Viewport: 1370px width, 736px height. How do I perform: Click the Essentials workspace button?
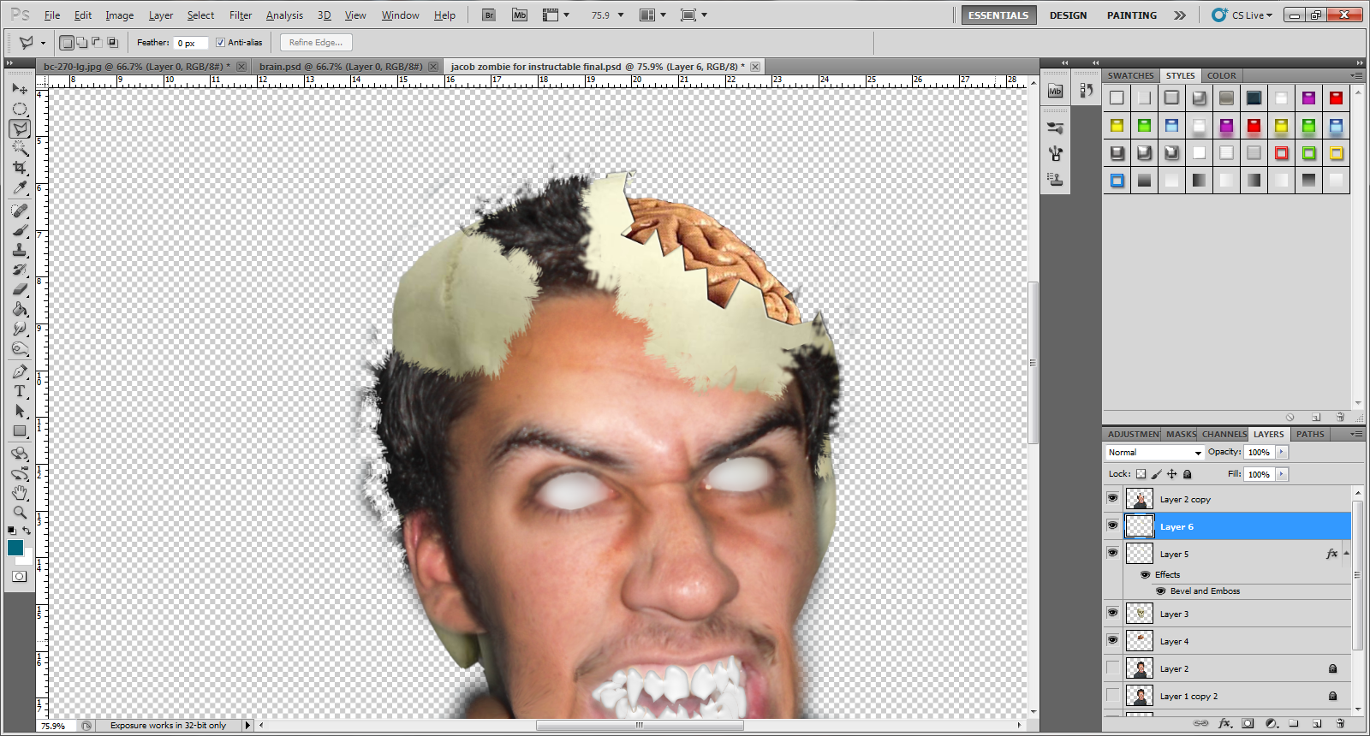[998, 15]
